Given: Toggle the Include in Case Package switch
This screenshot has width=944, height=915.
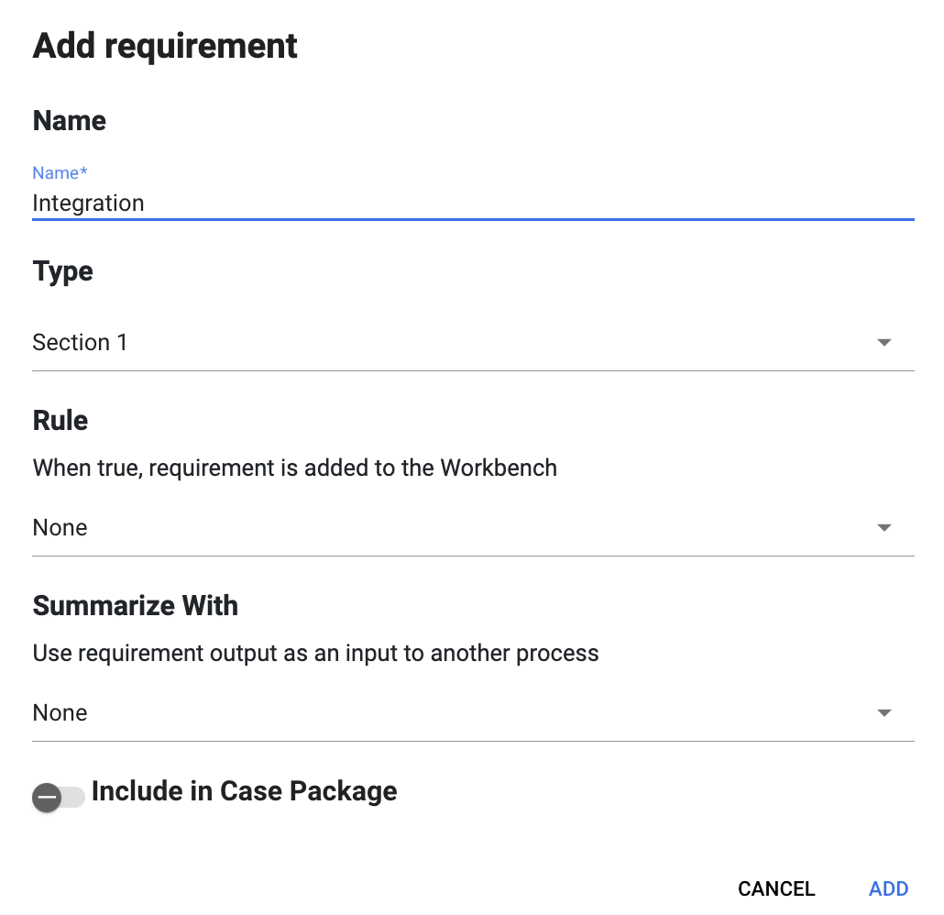Looking at the screenshot, I should coord(59,797).
